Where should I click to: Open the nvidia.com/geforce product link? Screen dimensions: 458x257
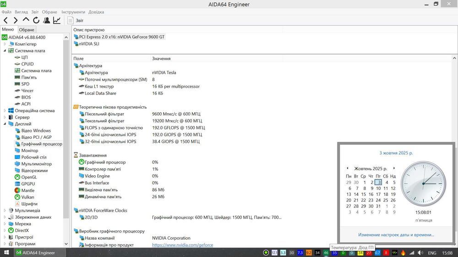click(183, 245)
